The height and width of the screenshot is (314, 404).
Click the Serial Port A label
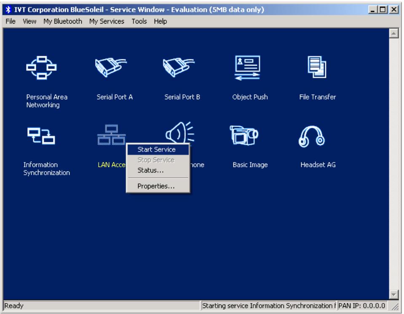115,97
